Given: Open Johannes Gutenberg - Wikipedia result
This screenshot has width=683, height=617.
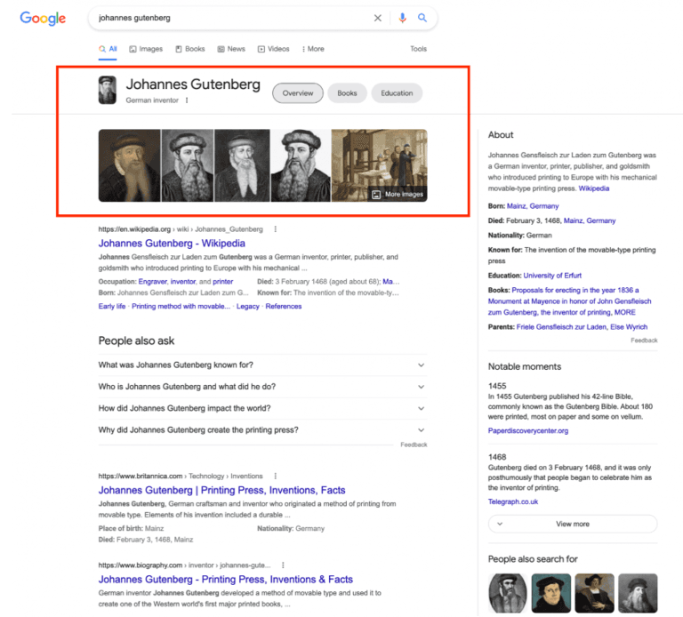Looking at the screenshot, I should [172, 243].
